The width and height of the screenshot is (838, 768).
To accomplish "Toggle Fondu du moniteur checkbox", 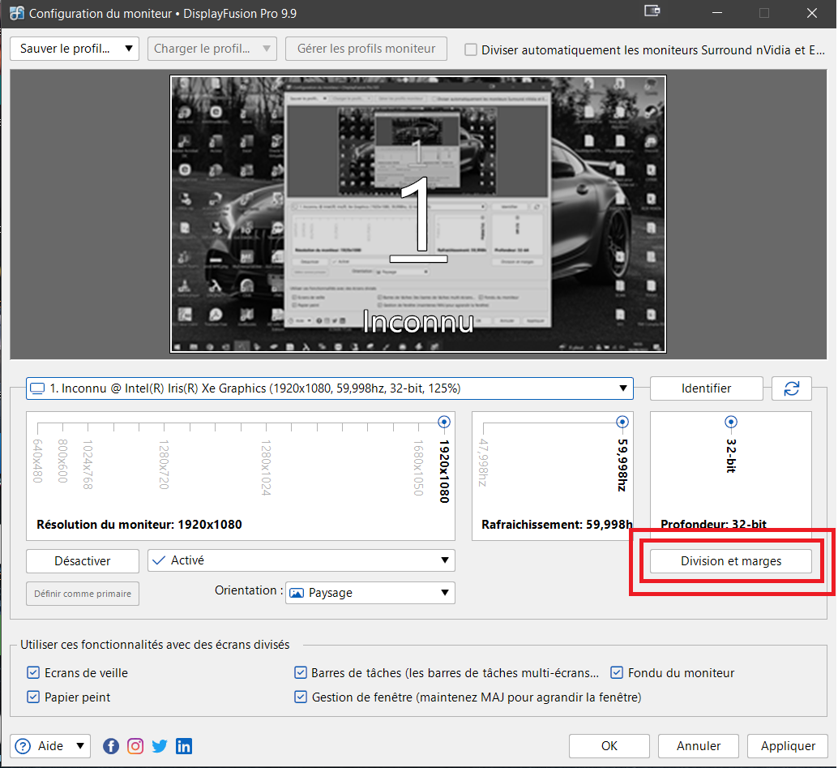I will pos(617,673).
